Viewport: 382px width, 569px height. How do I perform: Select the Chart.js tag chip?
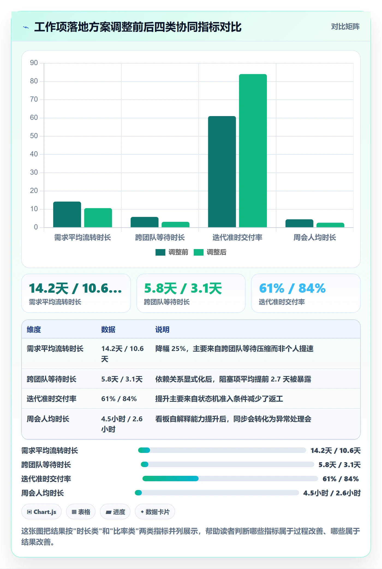coord(41,512)
